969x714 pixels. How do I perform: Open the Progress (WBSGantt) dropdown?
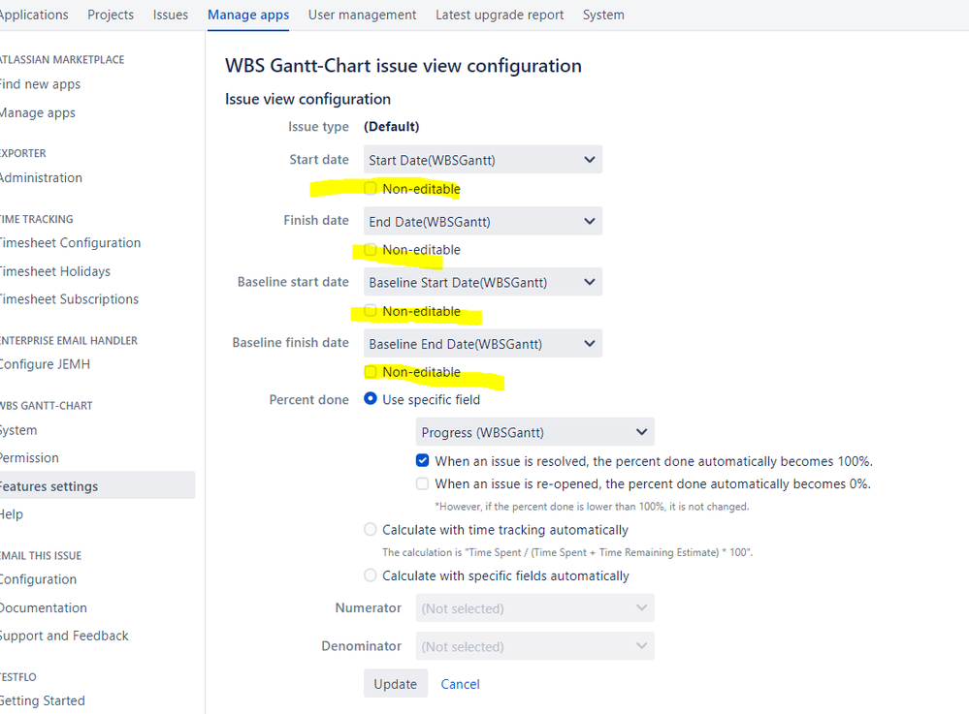pyautogui.click(x=535, y=432)
